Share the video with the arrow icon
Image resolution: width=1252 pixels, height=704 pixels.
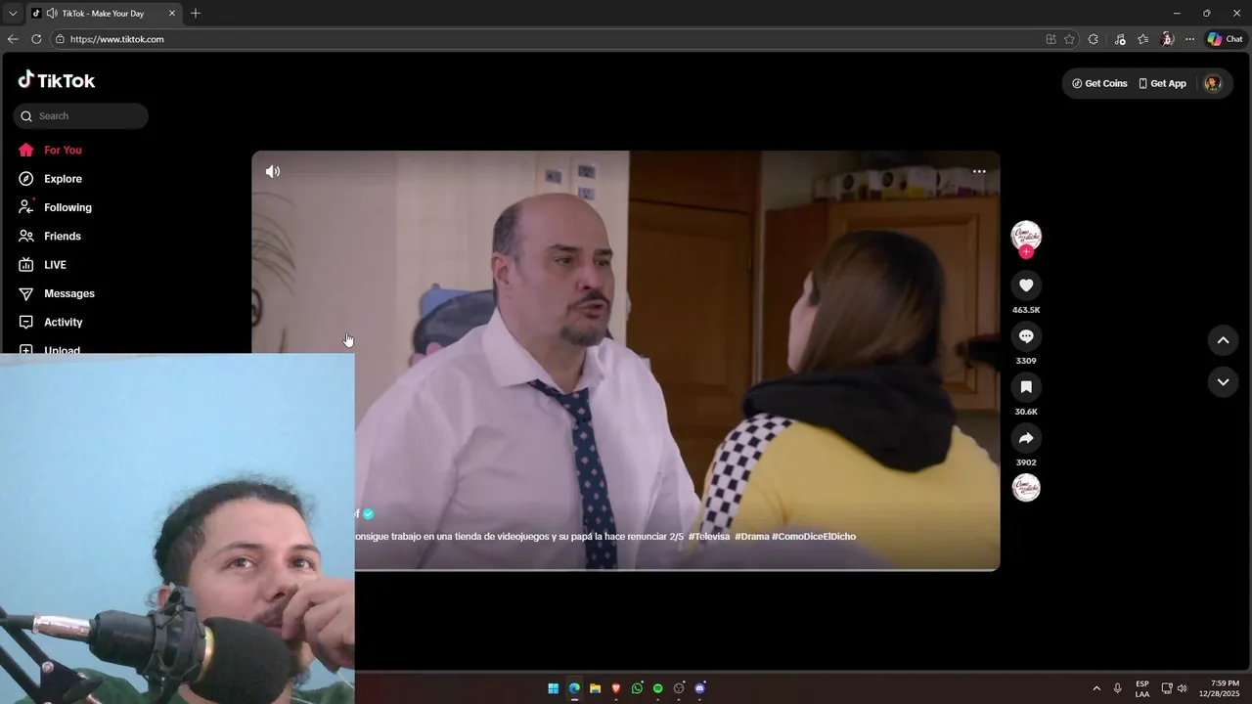point(1026,438)
